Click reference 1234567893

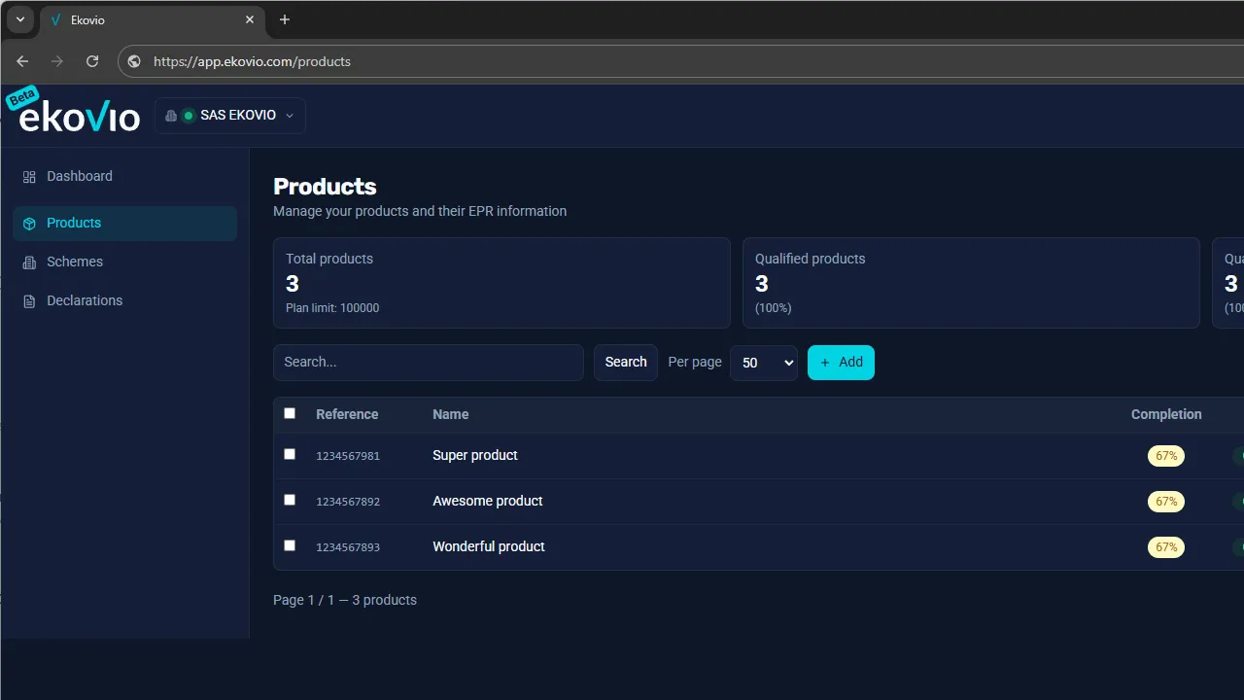point(348,547)
